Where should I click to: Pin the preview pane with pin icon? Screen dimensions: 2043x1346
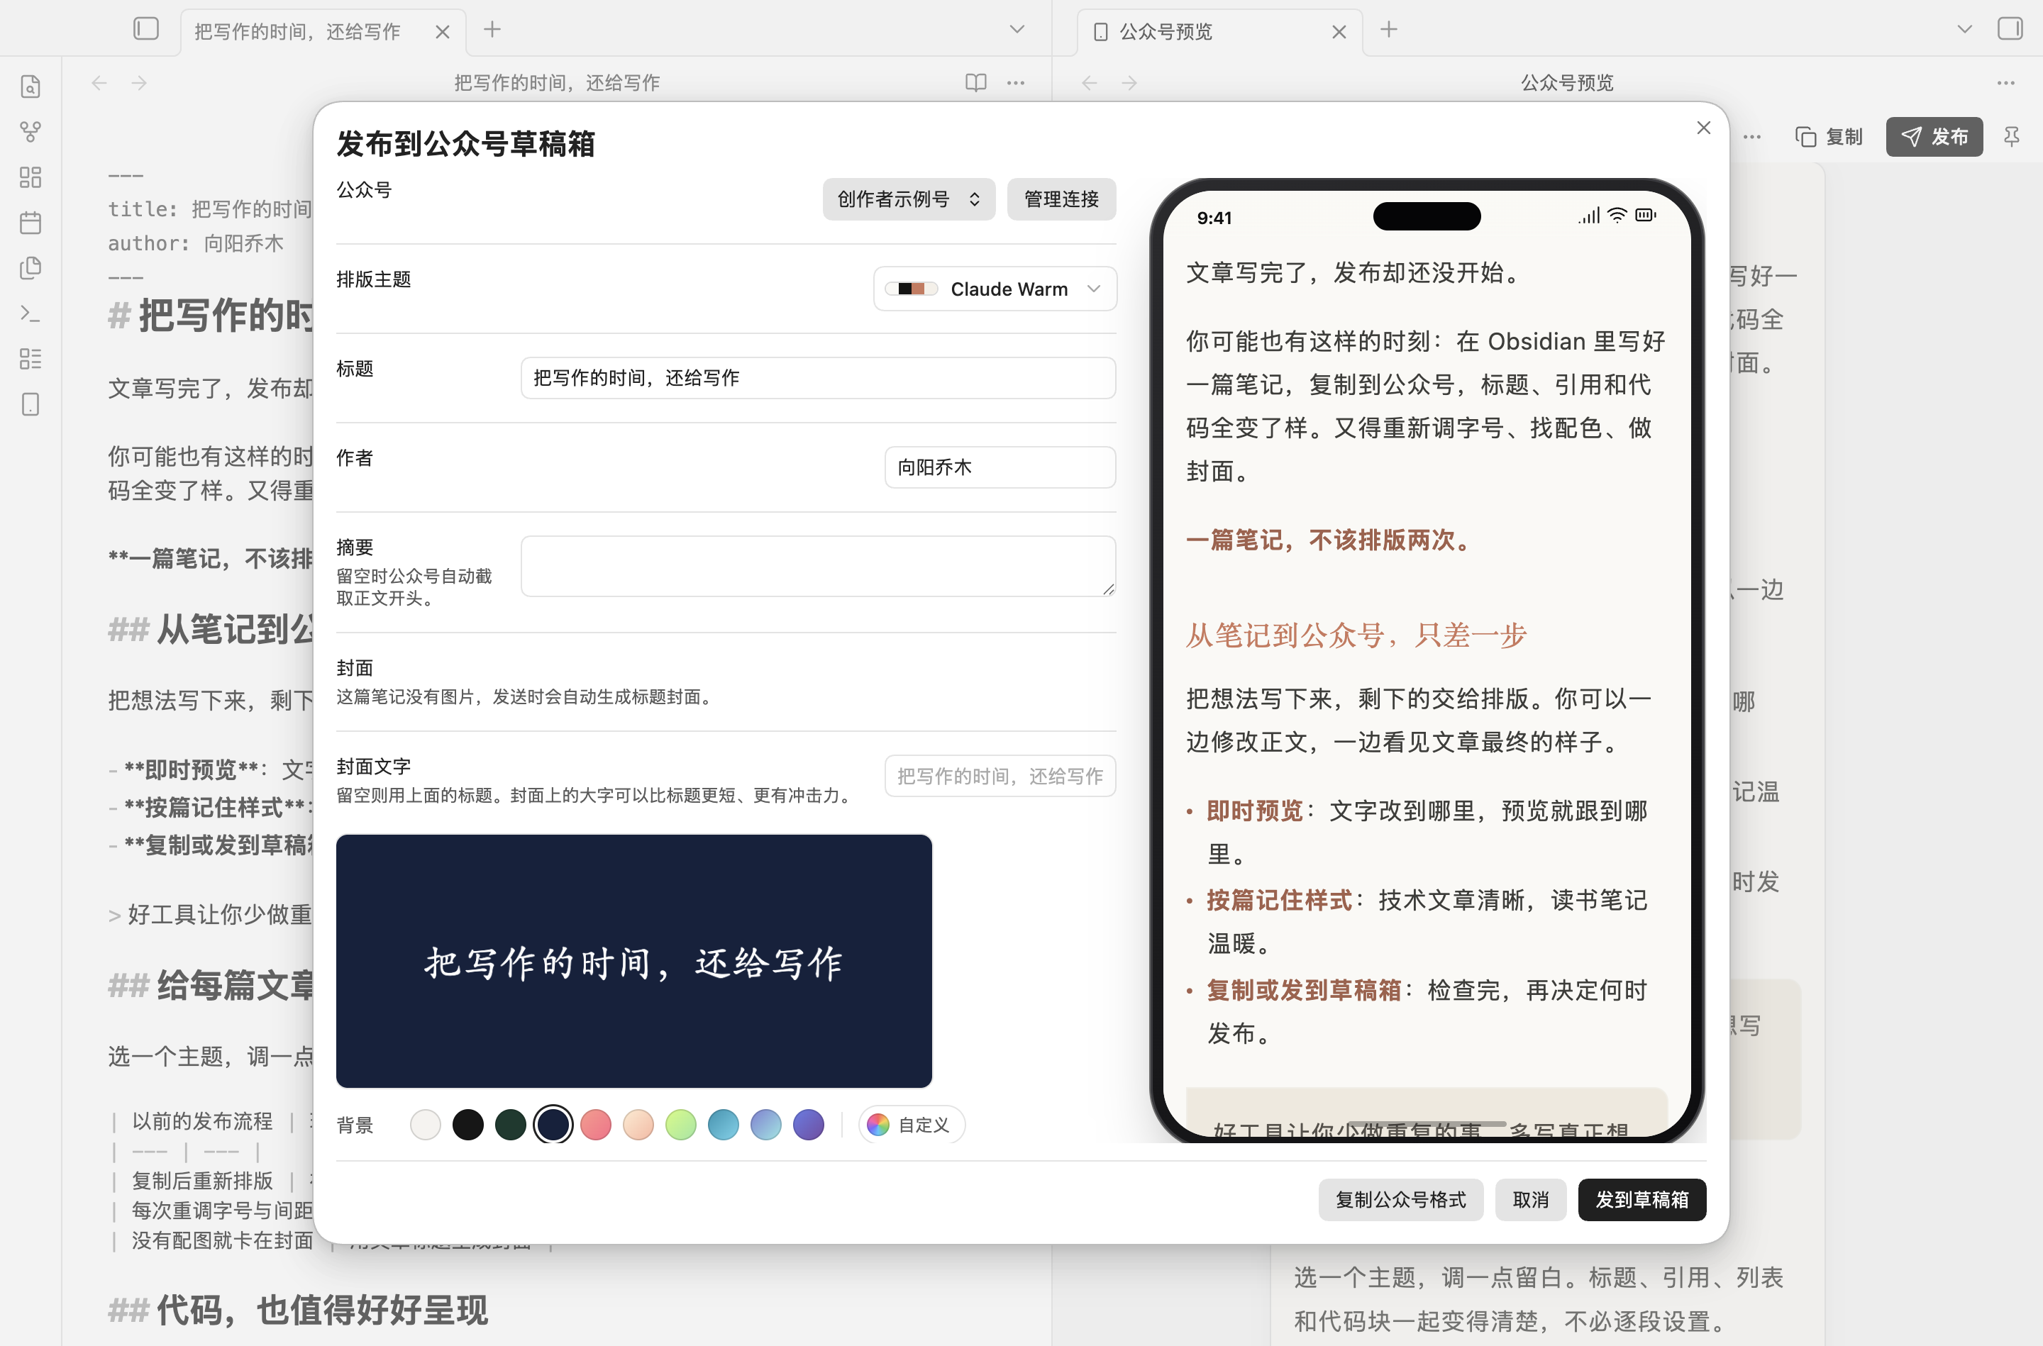tap(2011, 136)
